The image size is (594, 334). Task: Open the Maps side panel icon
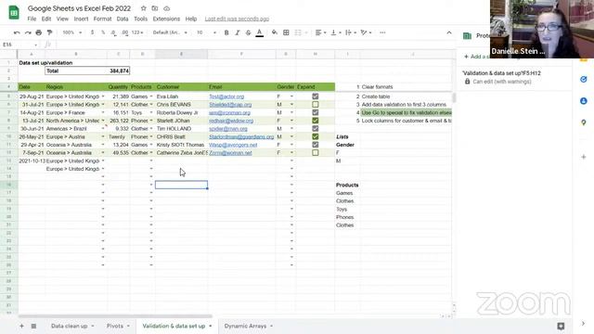(584, 122)
